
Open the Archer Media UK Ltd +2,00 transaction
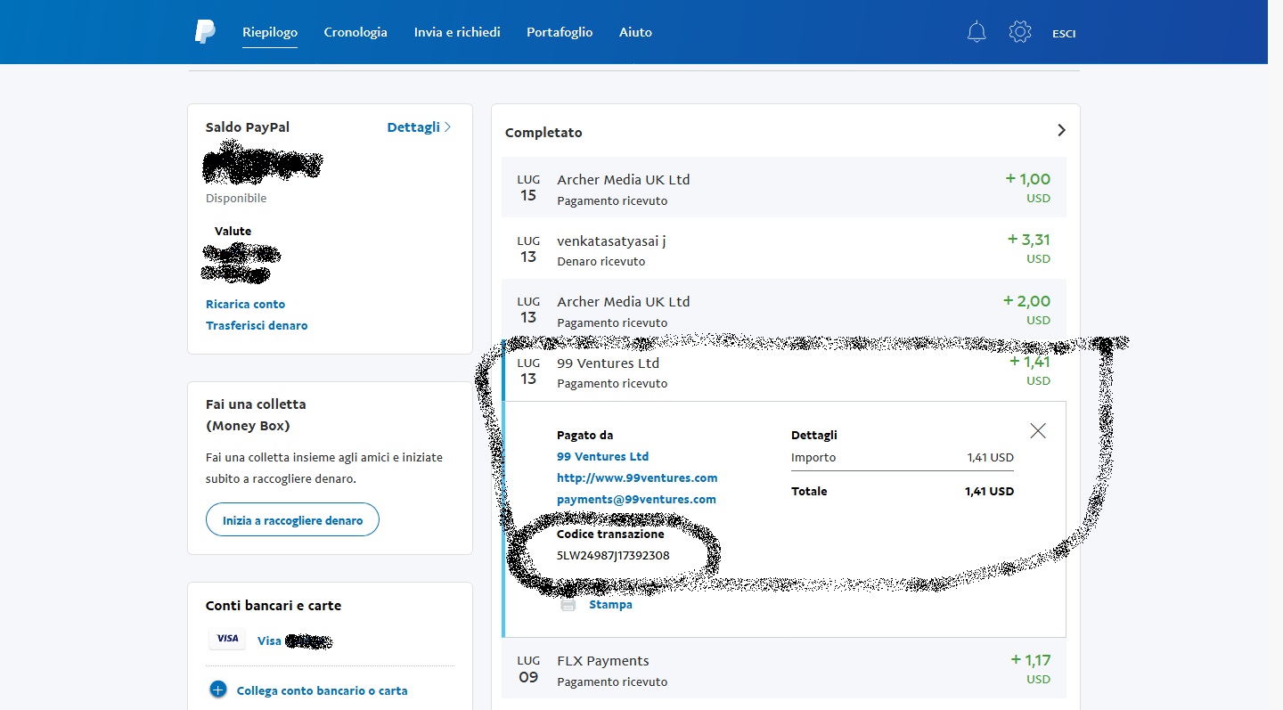[x=783, y=310]
